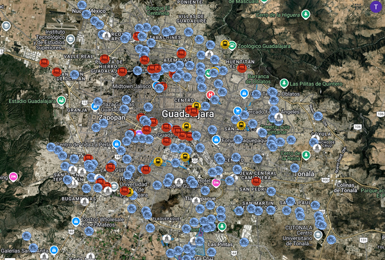Click the "GRANJA" neighborhood label
The image size is (385, 260).
[78, 110]
